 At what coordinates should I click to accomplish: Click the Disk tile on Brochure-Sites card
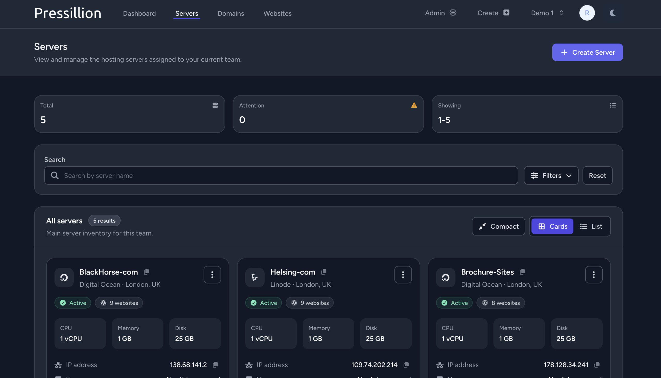576,334
